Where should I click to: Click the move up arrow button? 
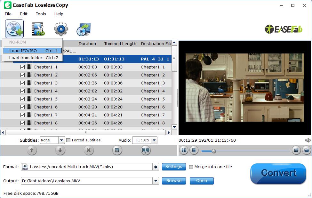click(x=32, y=150)
